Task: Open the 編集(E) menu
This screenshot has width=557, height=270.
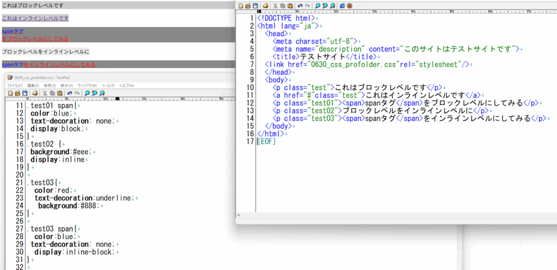Action: (33, 85)
